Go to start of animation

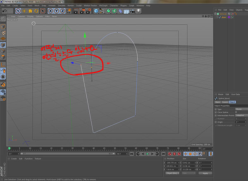tap(131, 154)
